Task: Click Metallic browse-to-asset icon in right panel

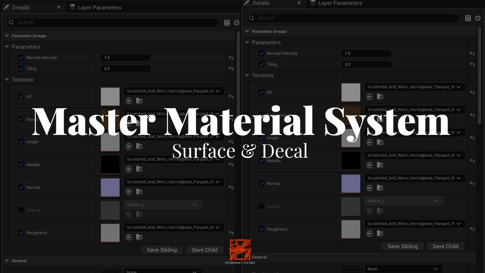Action: point(380,165)
